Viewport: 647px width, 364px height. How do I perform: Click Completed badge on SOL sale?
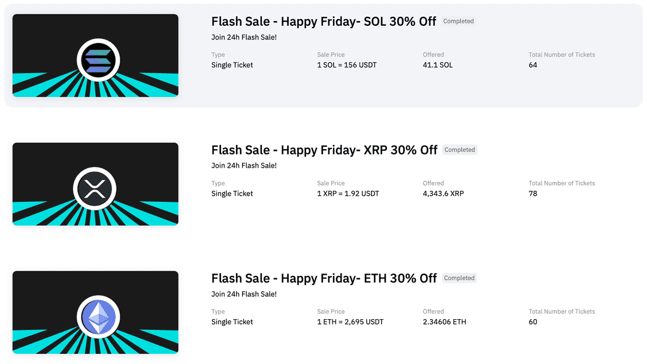tap(458, 22)
